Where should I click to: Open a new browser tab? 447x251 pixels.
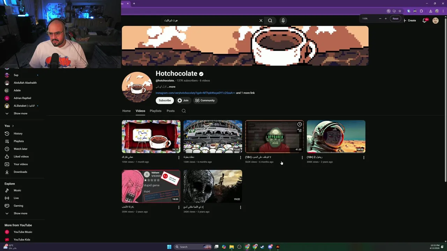(x=134, y=3)
